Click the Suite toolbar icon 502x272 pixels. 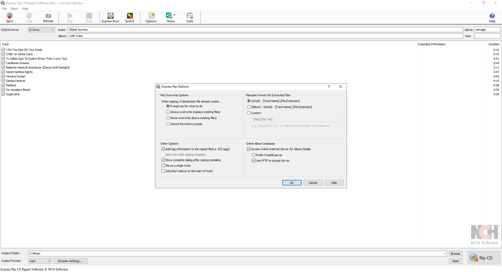(x=190, y=16)
